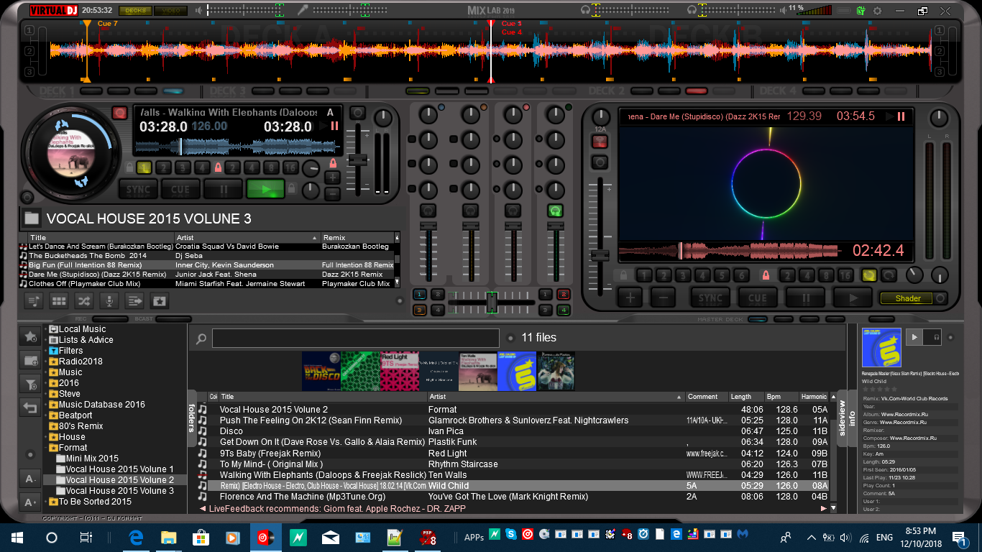Click the search input field

coord(356,339)
